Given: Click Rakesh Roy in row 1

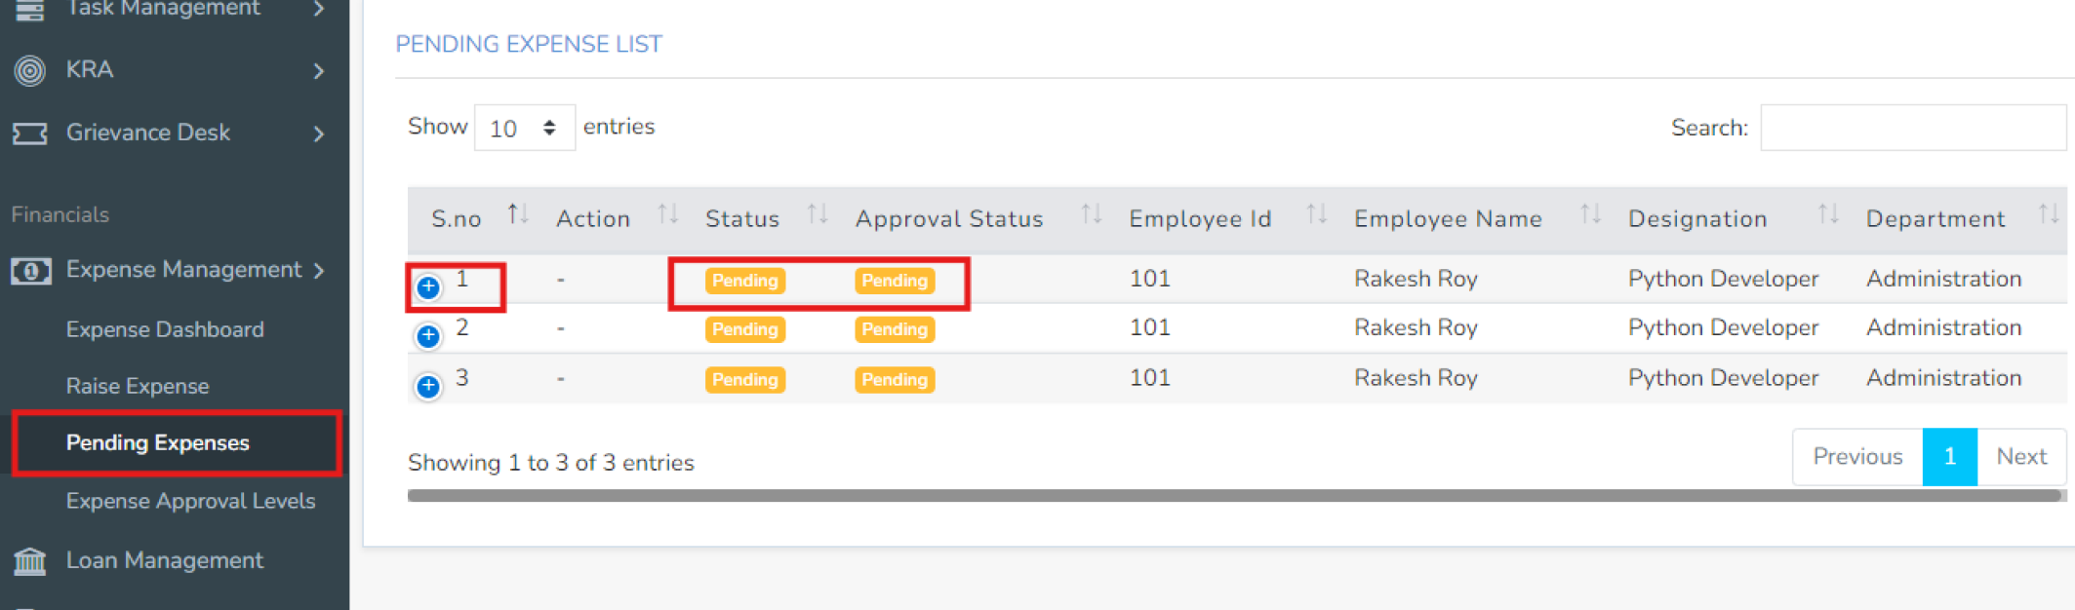Looking at the screenshot, I should click(x=1416, y=279).
